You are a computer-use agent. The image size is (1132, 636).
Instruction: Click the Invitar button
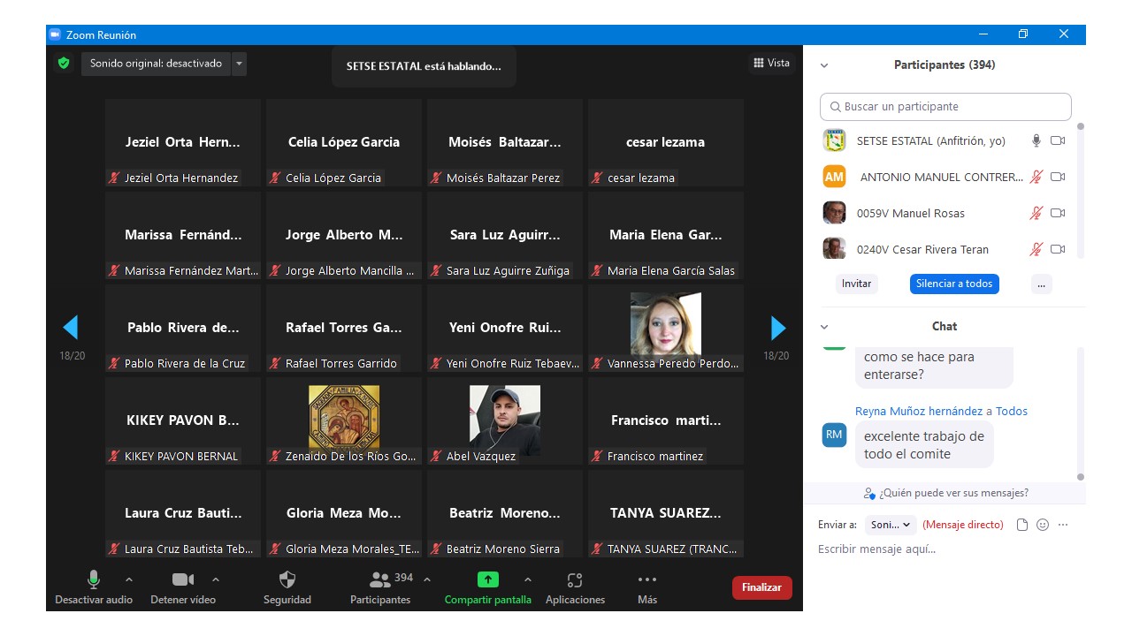click(x=856, y=284)
